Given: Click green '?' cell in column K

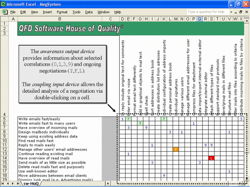Looking at the screenshot, I should click(164, 119).
